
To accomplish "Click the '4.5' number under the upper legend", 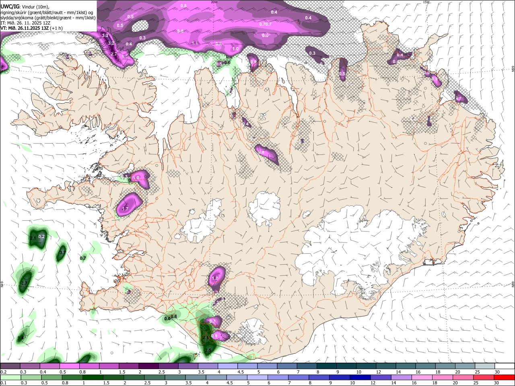I will click(x=241, y=372).
